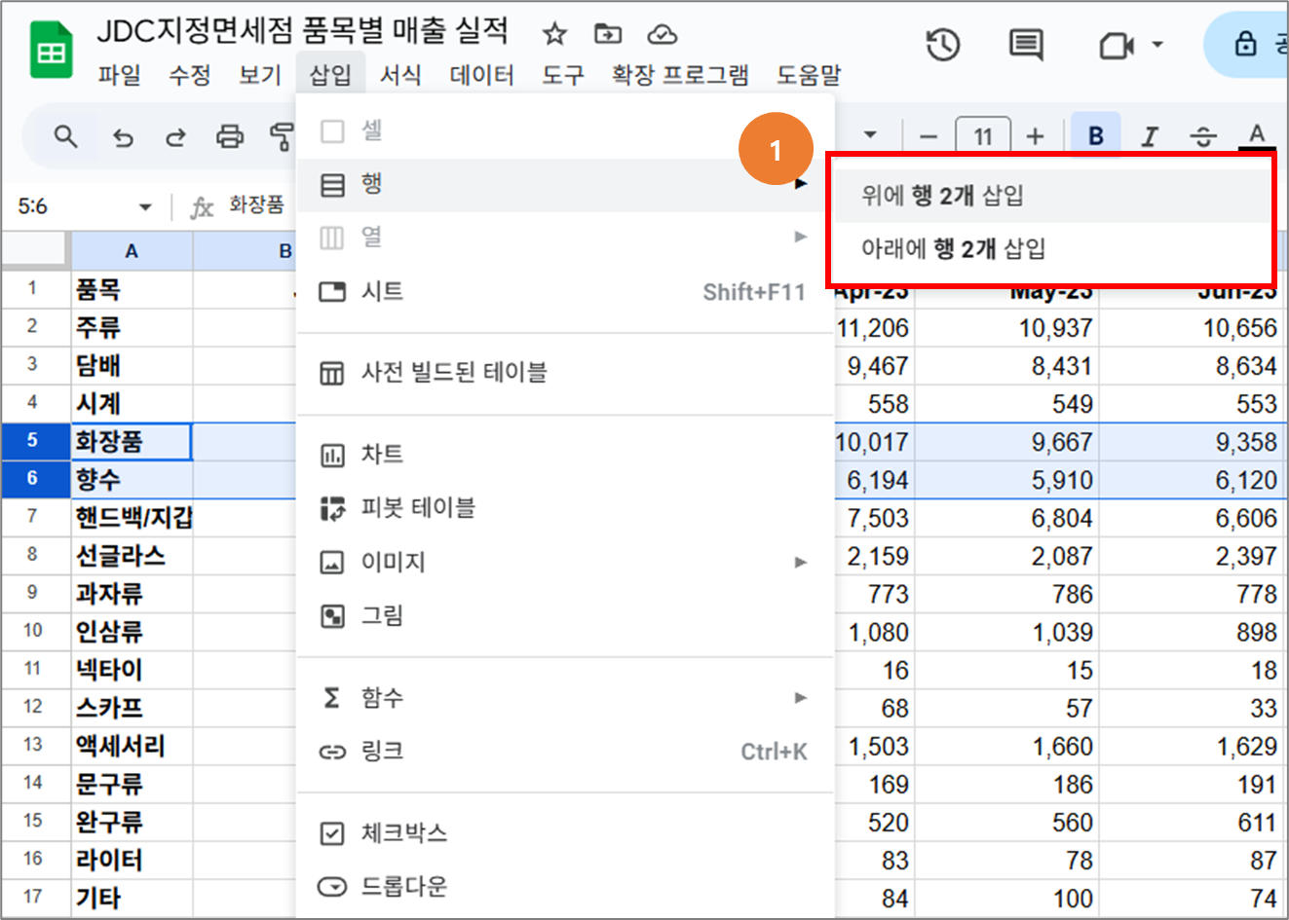The image size is (1289, 920).
Task: Insert a 그림 drawing
Action: click(x=565, y=615)
